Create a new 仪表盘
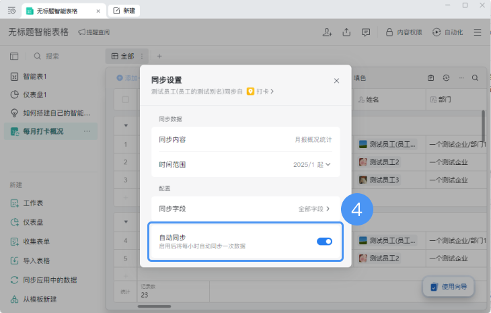 27,222
